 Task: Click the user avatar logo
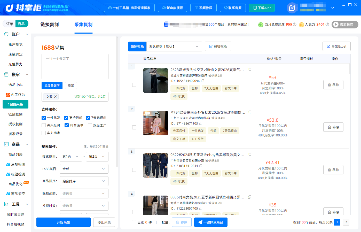click(292, 8)
